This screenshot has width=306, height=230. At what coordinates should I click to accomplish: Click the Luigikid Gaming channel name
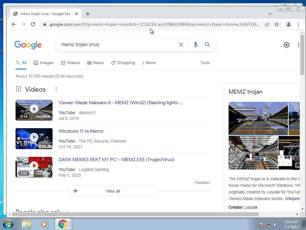[x=94, y=170]
